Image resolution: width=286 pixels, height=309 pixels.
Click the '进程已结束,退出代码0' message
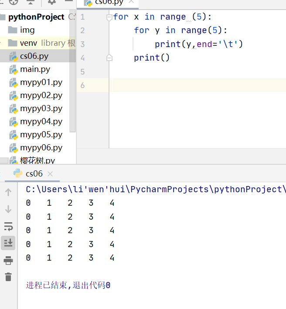pos(68,285)
